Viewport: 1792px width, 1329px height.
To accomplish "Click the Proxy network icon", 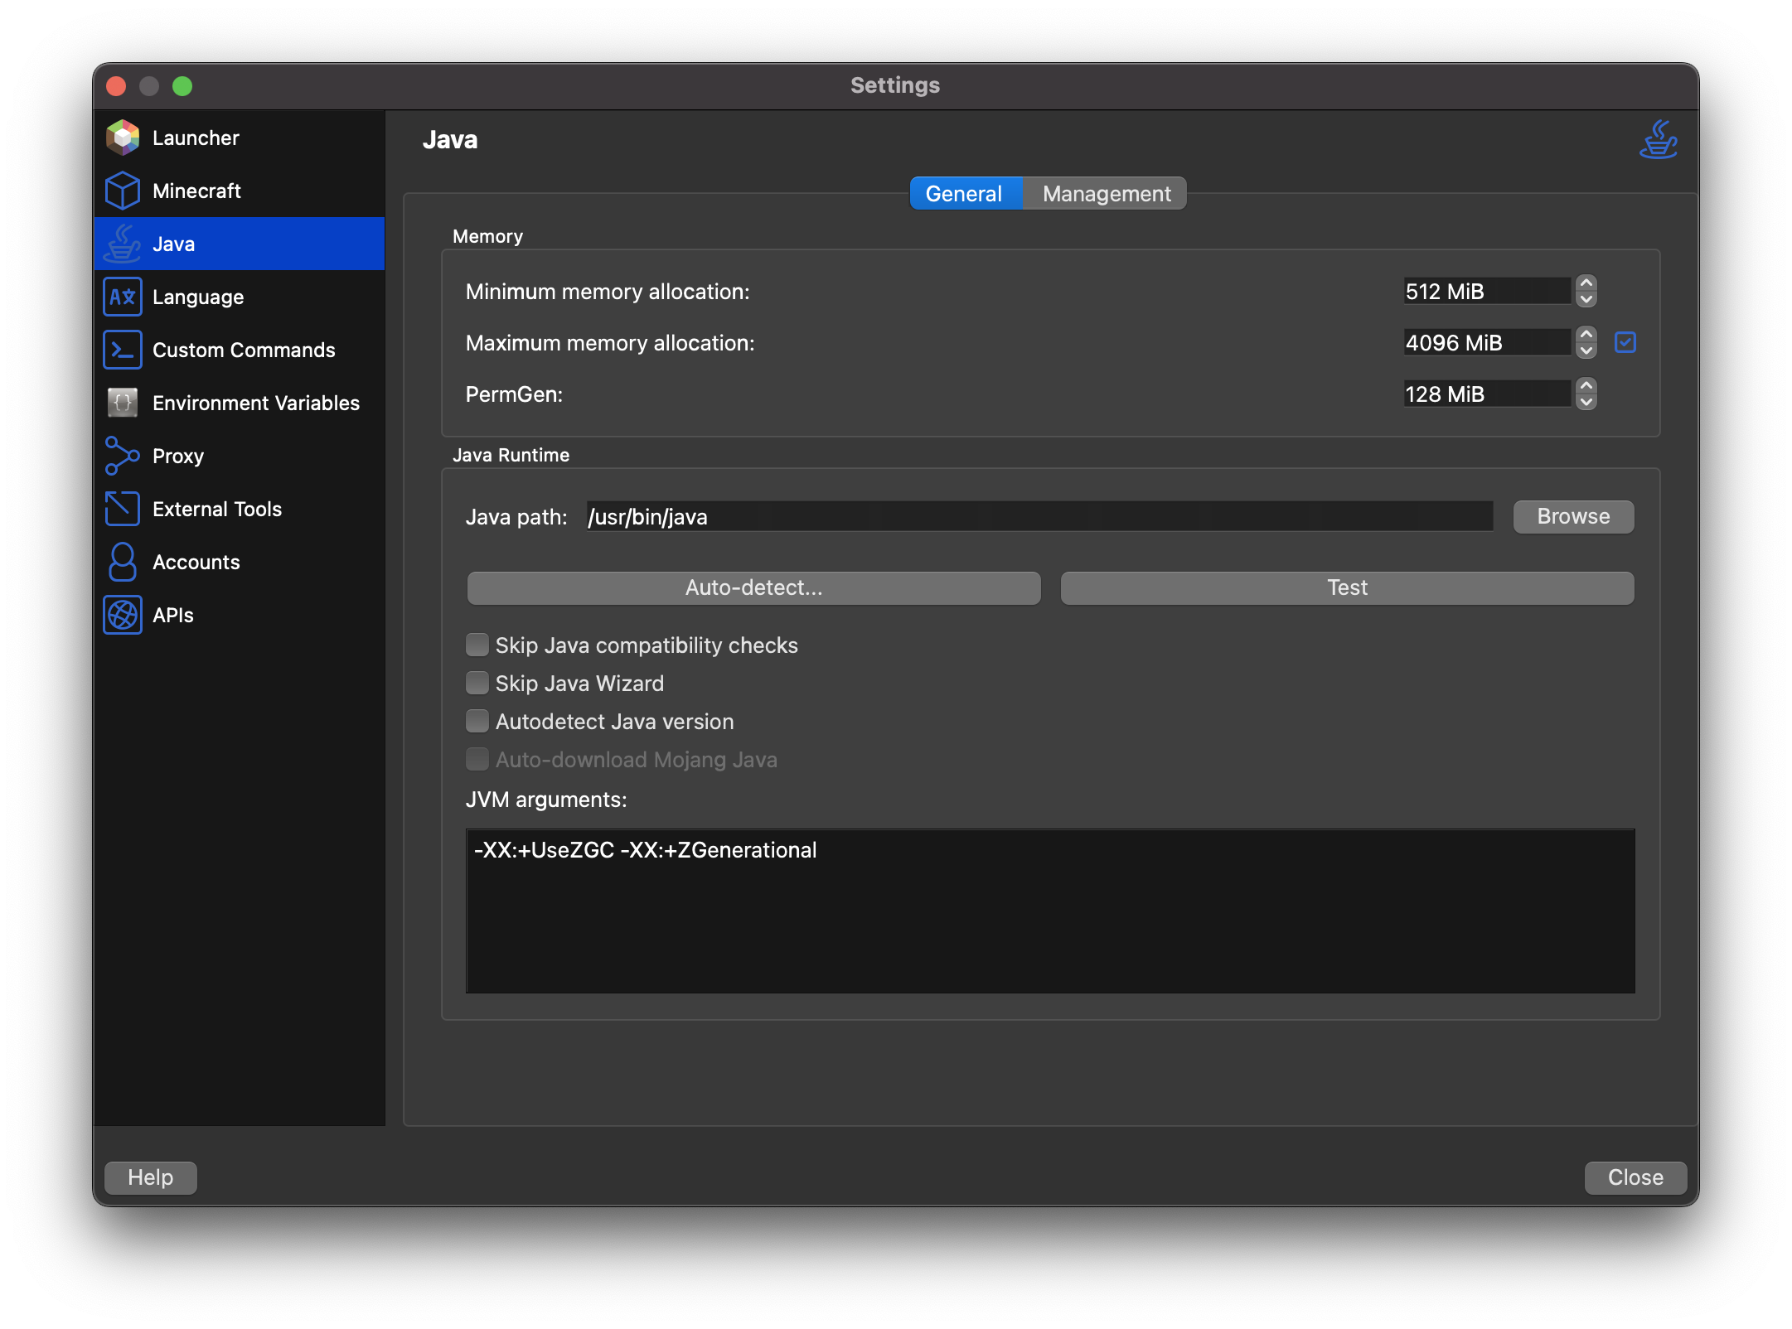I will coord(123,456).
